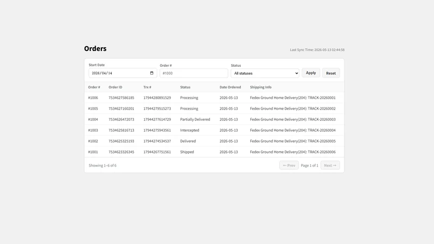Click Order ID 7534625816713

pos(121,130)
